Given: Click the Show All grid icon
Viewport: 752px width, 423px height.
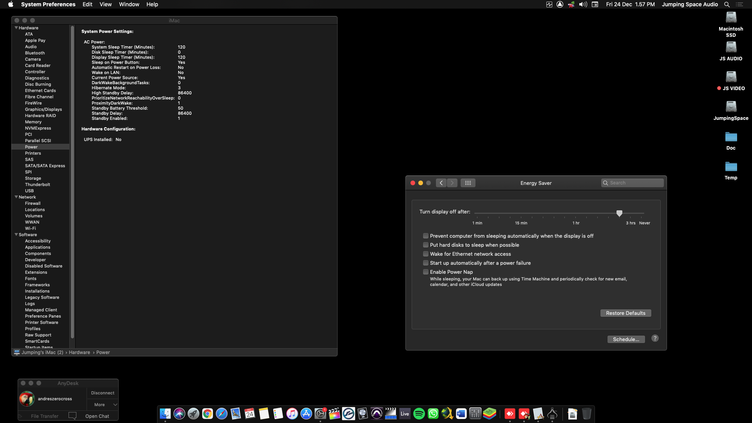Looking at the screenshot, I should [x=468, y=183].
